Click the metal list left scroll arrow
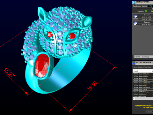Image resolution: width=153 pixels, height=115 pixels. 134,98
